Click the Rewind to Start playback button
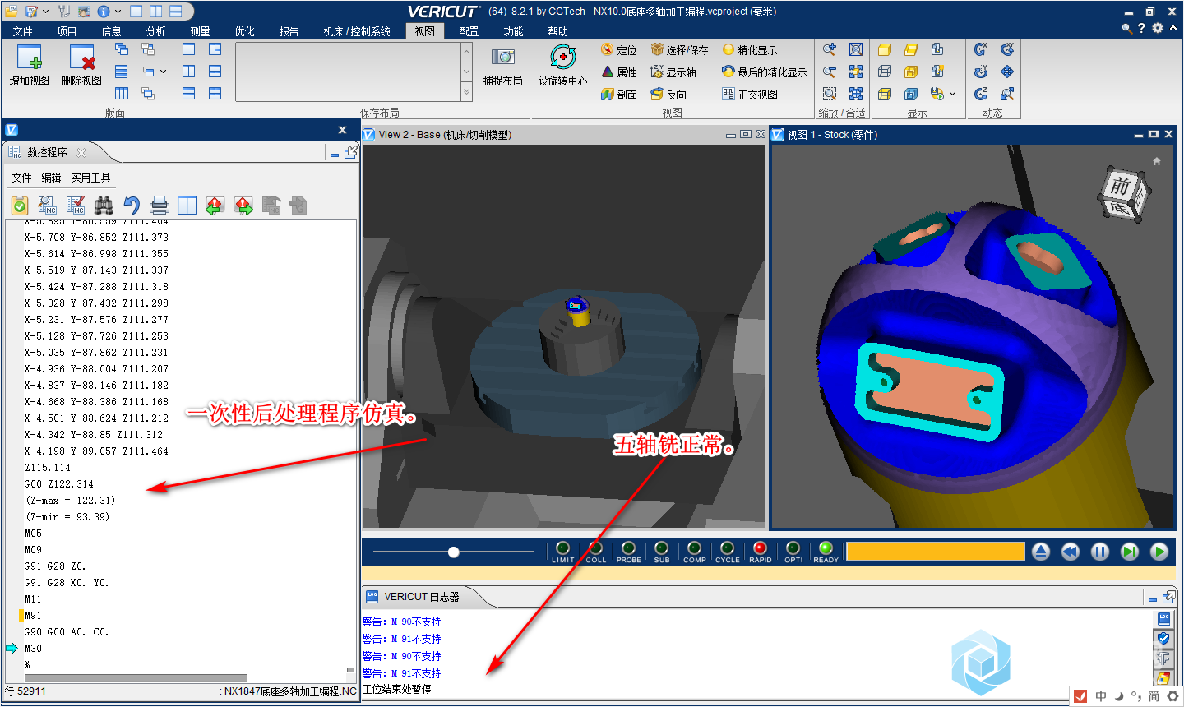 [1071, 552]
